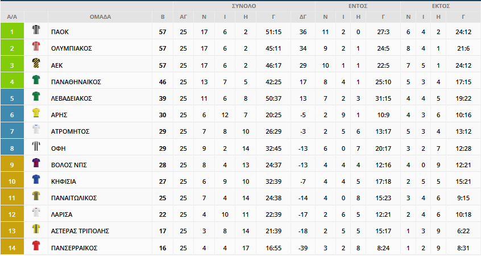The image size is (481, 256).
Task: Select the ΣΥΝΟΛΟ header section
Action: [244, 6]
